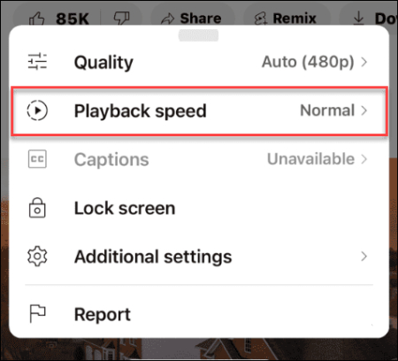Image resolution: width=398 pixels, height=361 pixels.
Task: Click the Share arrow icon
Action: click(167, 19)
